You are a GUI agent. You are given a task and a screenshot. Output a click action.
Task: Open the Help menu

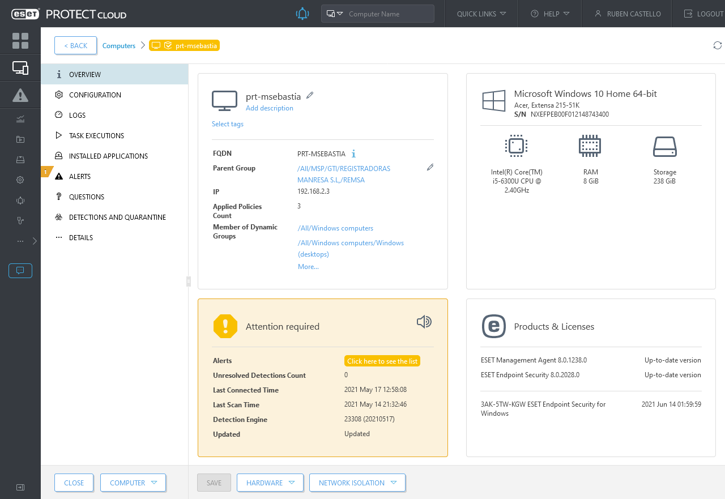[550, 14]
